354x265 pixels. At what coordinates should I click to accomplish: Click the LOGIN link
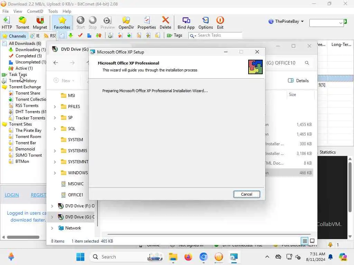coord(12,195)
